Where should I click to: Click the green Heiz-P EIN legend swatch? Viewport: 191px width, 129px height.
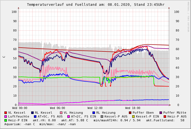click(x=6, y=120)
